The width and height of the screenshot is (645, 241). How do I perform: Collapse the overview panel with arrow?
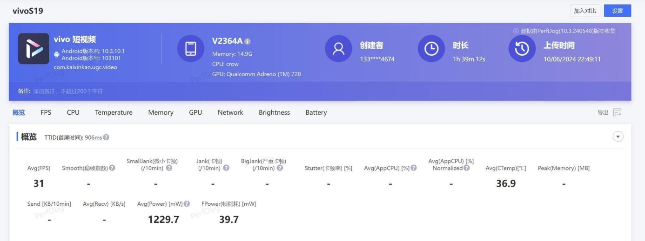(x=618, y=137)
